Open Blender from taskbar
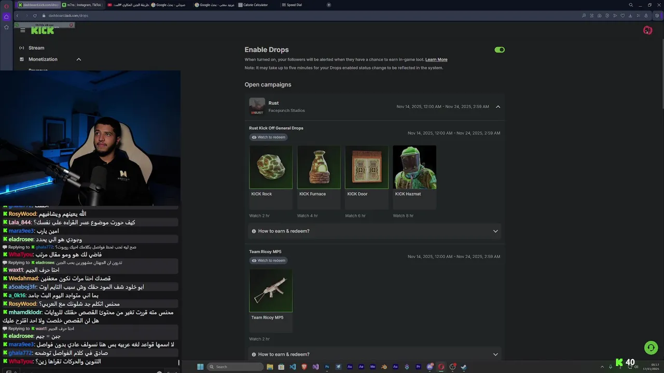Screen dimensions: 664x373 pos(384,367)
